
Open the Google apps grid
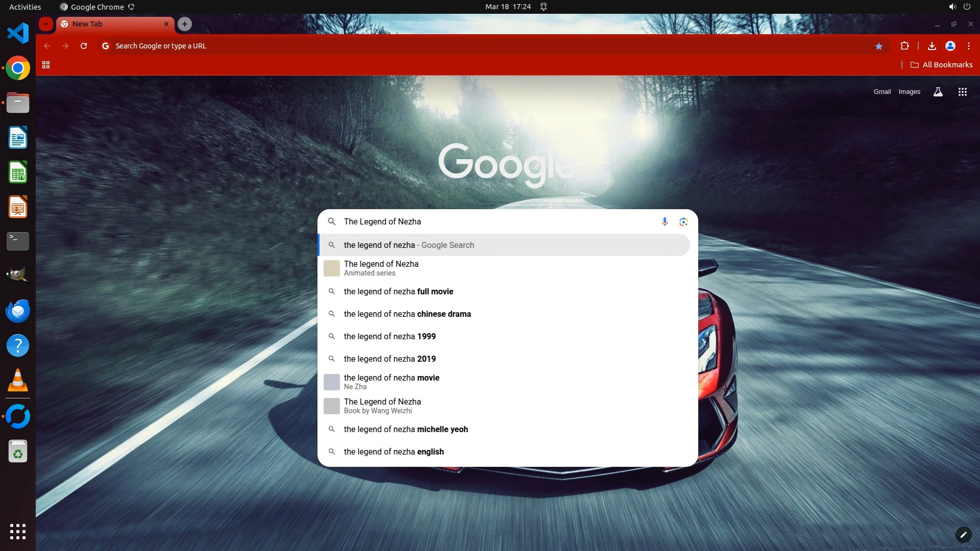pyautogui.click(x=962, y=92)
